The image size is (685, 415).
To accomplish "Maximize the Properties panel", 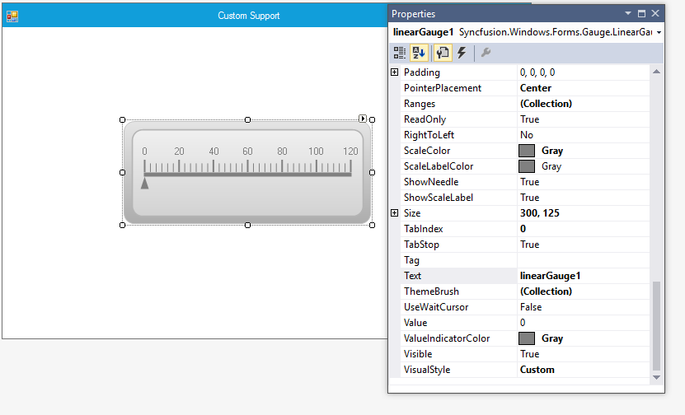I will [641, 13].
